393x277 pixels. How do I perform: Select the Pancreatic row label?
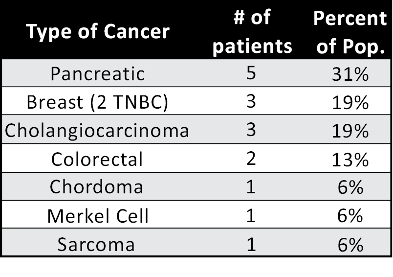pyautogui.click(x=98, y=74)
